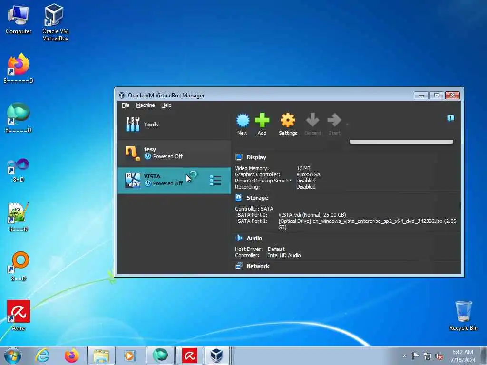This screenshot has width=487, height=365.
Task: Open Windows Explorer from the taskbar
Action: click(x=101, y=355)
